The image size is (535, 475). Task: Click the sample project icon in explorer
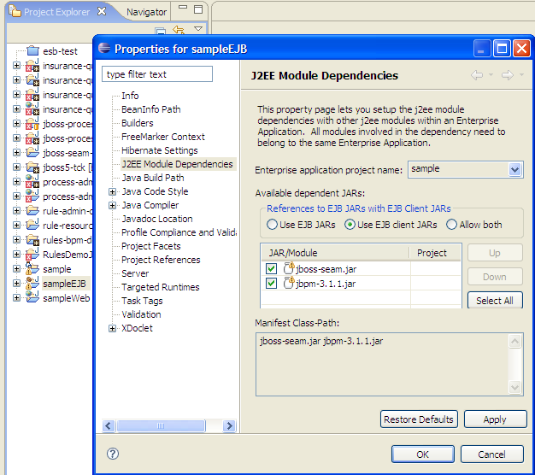[32, 269]
